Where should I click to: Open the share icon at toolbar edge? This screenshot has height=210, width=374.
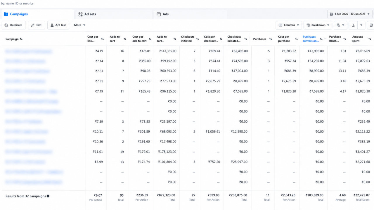click(371, 25)
